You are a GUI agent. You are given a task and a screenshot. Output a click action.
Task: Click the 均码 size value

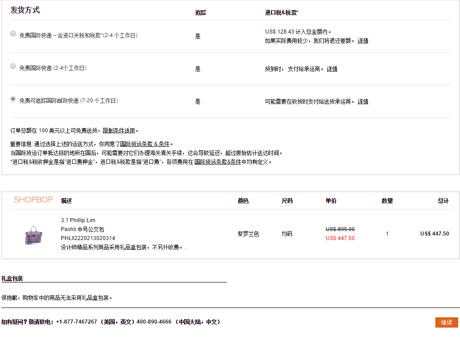(287, 234)
